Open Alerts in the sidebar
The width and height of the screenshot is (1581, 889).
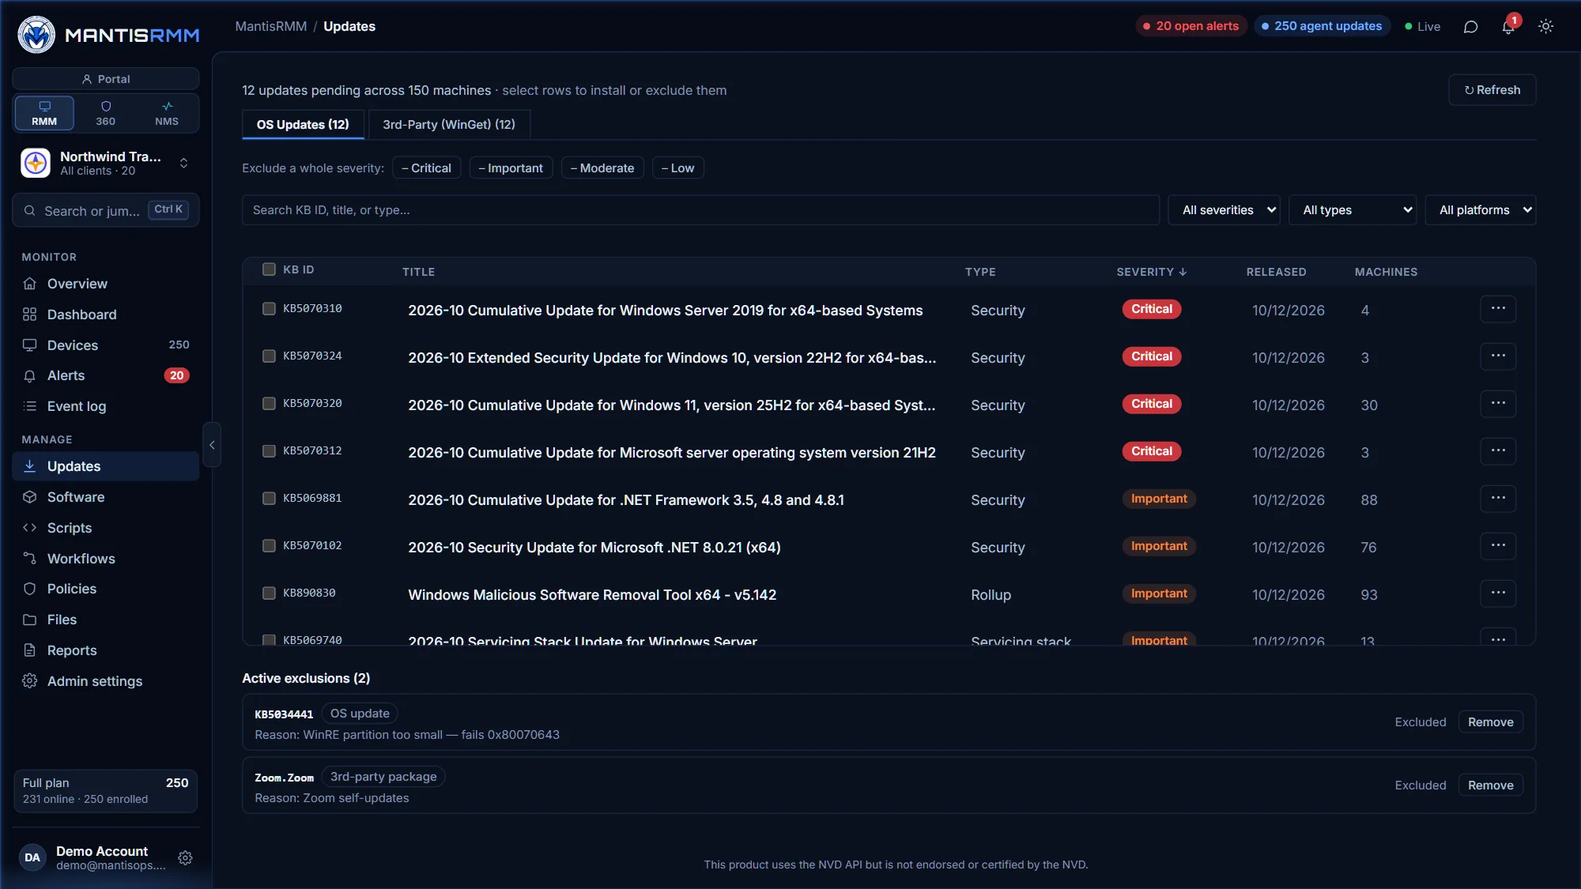pos(105,375)
